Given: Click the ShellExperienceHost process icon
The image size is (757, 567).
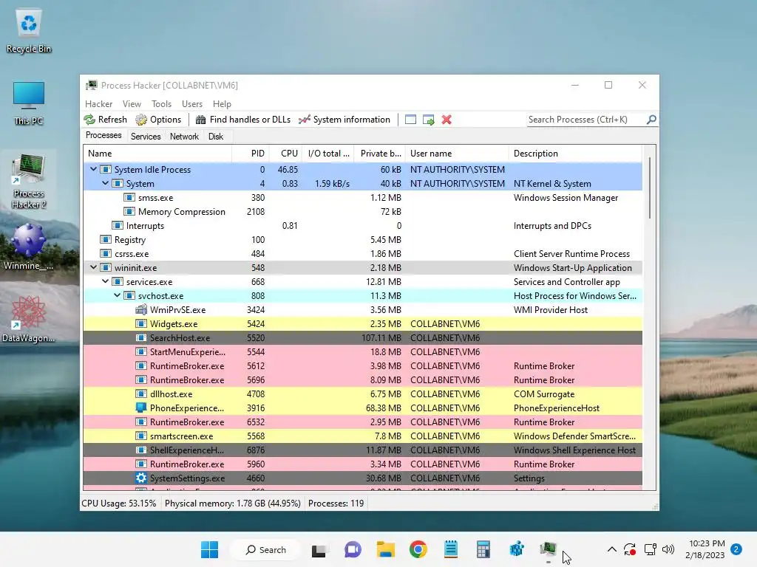Looking at the screenshot, I should (141, 450).
